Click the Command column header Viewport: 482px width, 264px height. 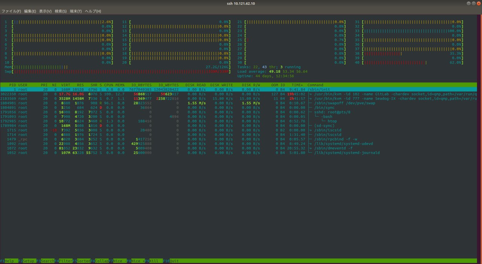315,85
